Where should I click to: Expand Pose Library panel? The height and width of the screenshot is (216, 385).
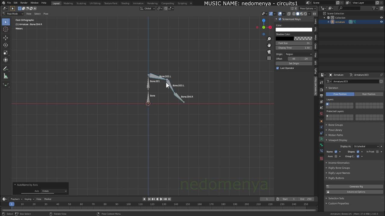point(335,130)
